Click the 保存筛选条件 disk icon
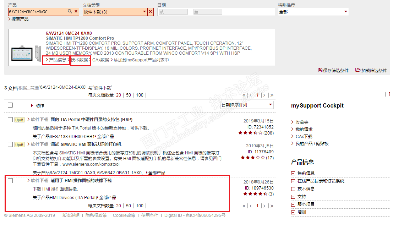The height and width of the screenshot is (230, 409). 320,70
